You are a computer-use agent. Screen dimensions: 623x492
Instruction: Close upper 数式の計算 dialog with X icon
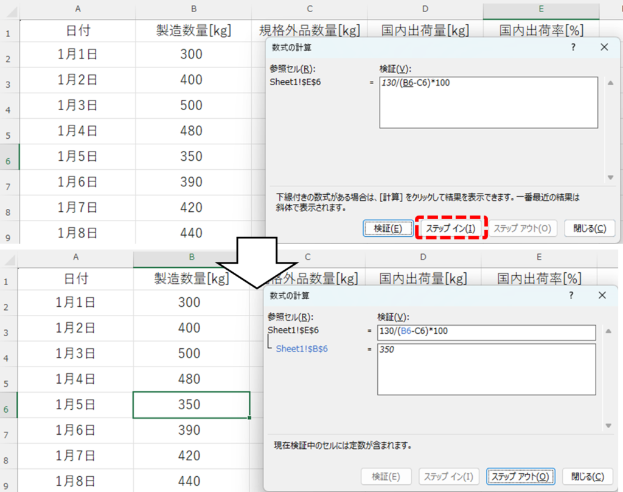(x=604, y=47)
